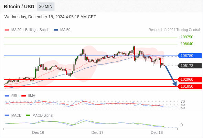
Task: Click the Research © 2024 Trading Central credit
Action: point(174,30)
